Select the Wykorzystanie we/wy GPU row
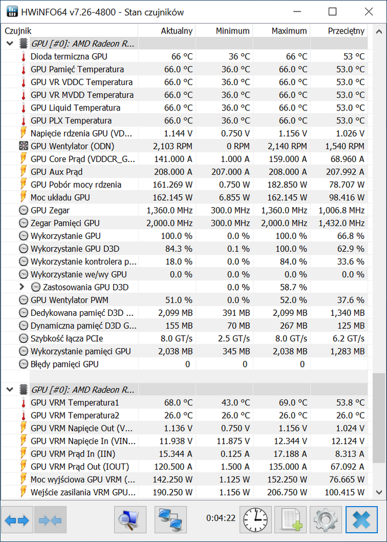387x542 pixels. pos(184,274)
